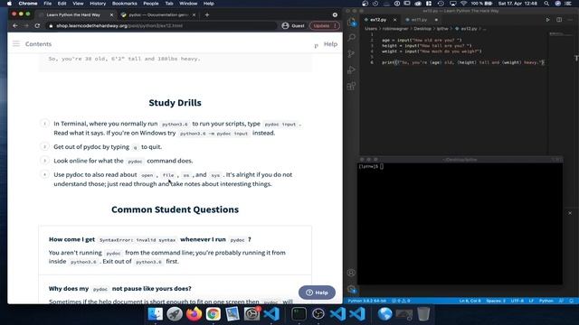Click the VS Code minimap preview
The height and width of the screenshot is (325, 579).
[x=561, y=34]
